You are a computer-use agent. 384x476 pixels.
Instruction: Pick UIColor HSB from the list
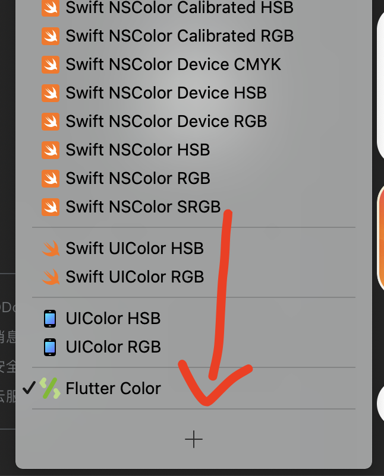194,319
